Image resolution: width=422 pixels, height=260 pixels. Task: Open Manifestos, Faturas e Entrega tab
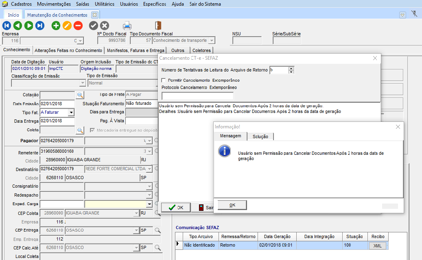(136, 50)
